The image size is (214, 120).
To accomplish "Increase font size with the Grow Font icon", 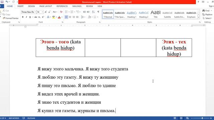I will point(46,12).
